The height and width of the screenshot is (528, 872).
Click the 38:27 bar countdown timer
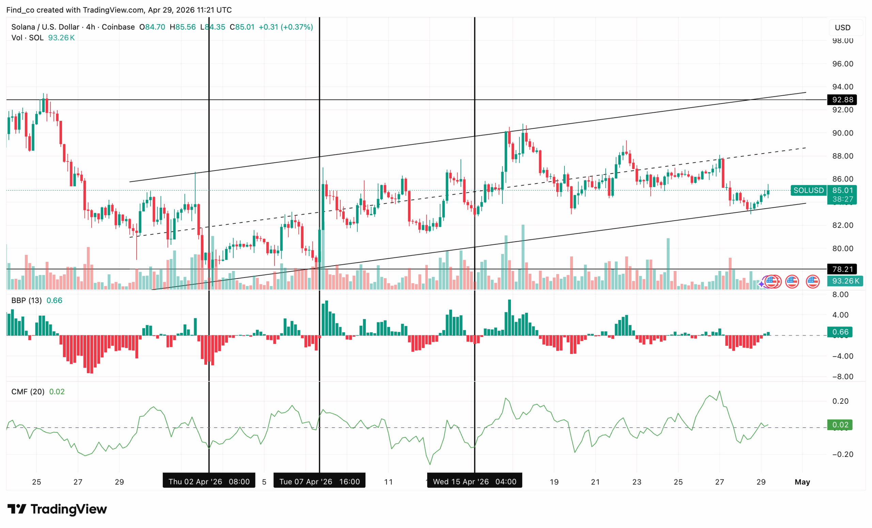pyautogui.click(x=842, y=199)
